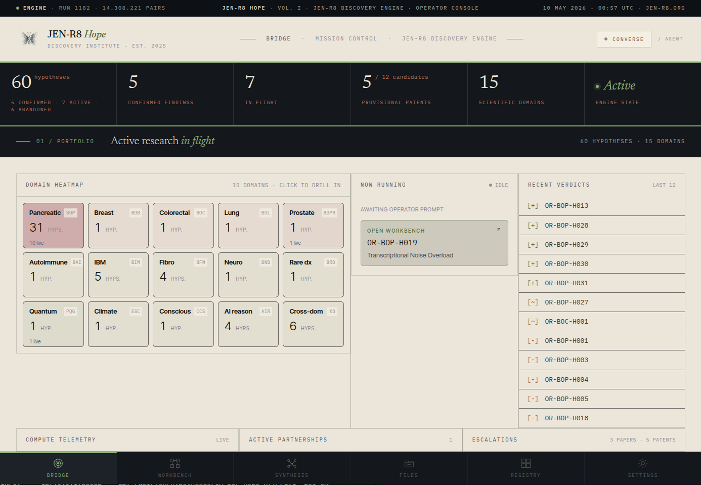This screenshot has width=701, height=485.
Task: Click the Converse button
Action: (x=624, y=39)
